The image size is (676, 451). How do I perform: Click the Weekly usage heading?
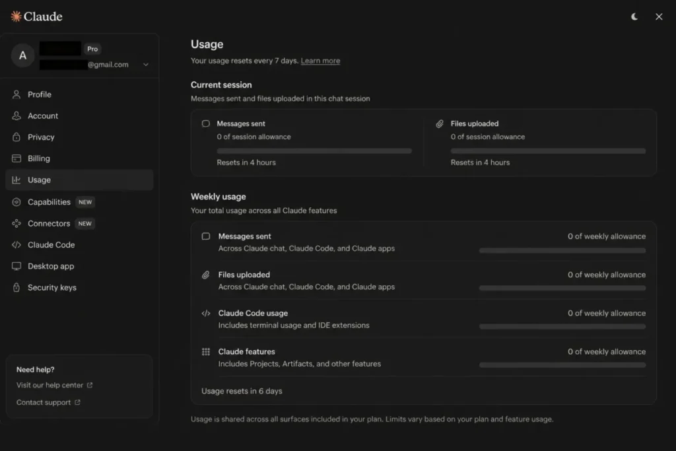(x=218, y=197)
